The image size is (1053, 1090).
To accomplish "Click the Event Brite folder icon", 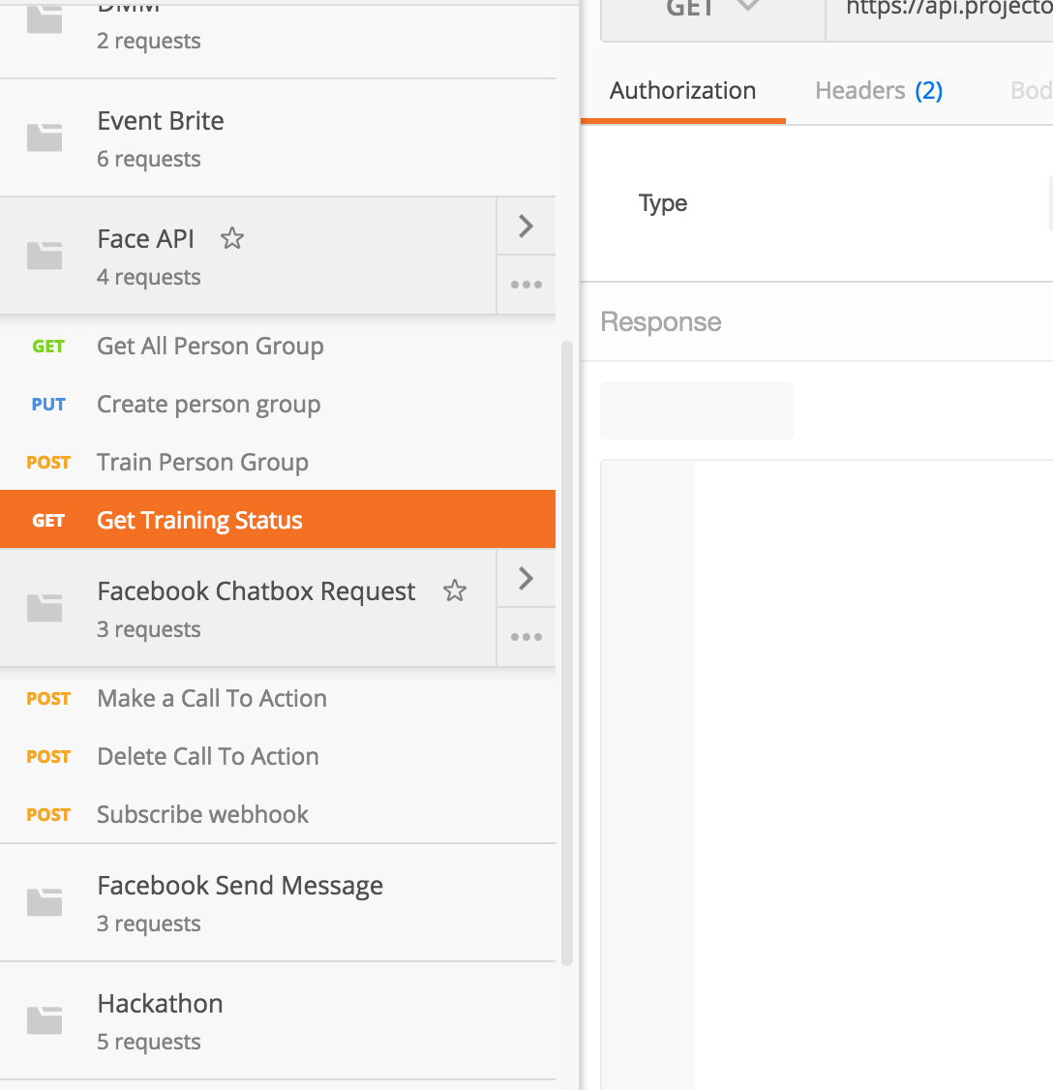I will pyautogui.click(x=45, y=137).
